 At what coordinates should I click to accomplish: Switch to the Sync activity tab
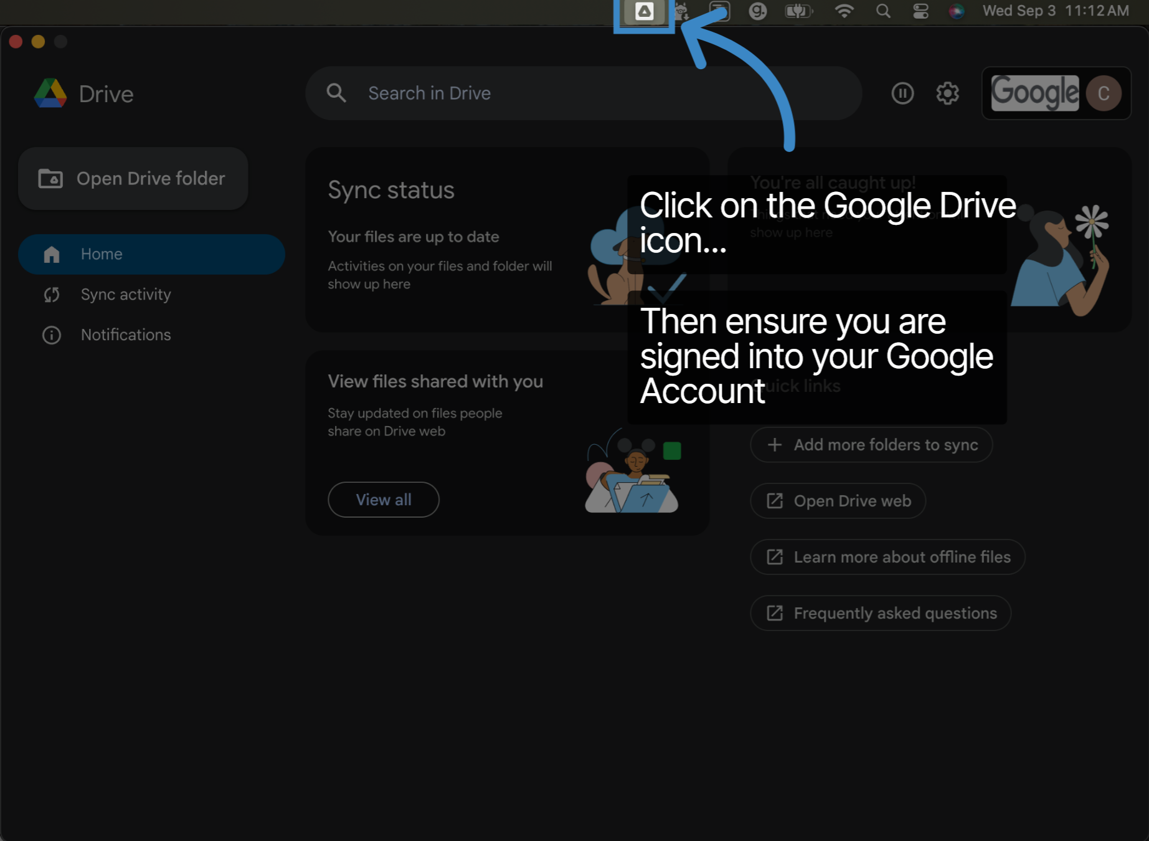point(151,295)
